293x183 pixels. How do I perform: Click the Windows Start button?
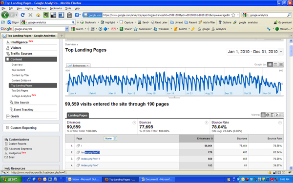[x=11, y=179]
